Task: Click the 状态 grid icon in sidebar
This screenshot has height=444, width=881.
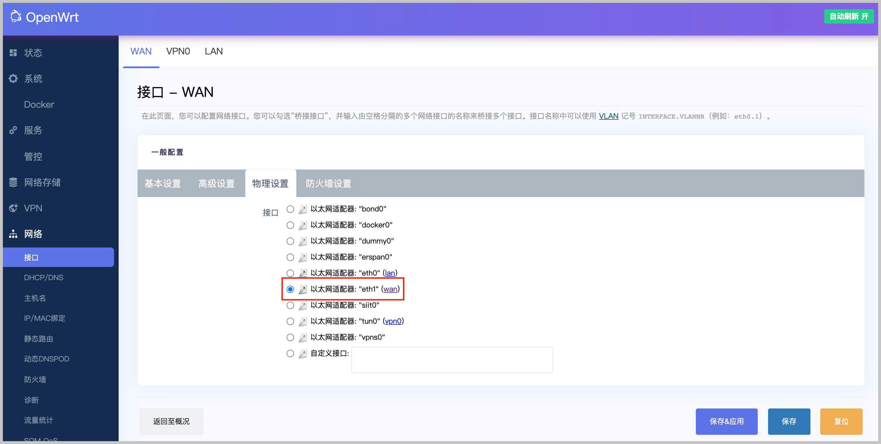Action: 13,53
